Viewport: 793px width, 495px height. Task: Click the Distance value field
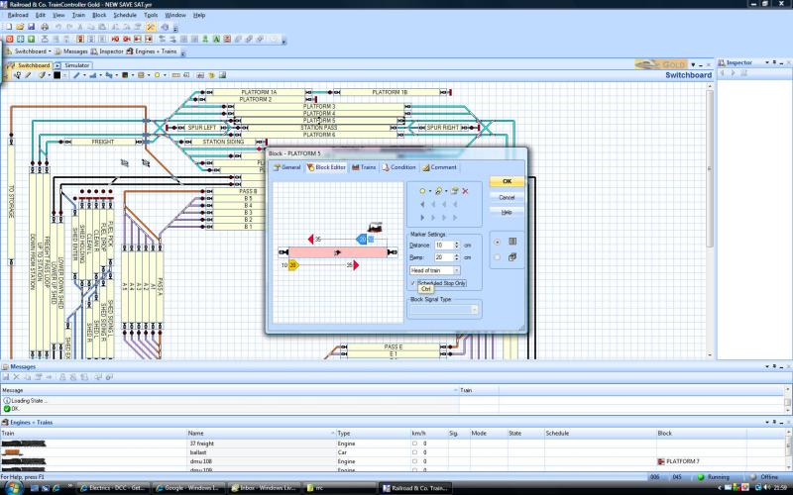click(x=442, y=245)
